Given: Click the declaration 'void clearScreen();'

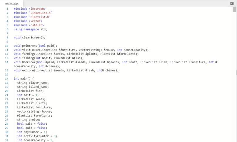Looking at the screenshot, I should pyautogui.click(x=30, y=37).
